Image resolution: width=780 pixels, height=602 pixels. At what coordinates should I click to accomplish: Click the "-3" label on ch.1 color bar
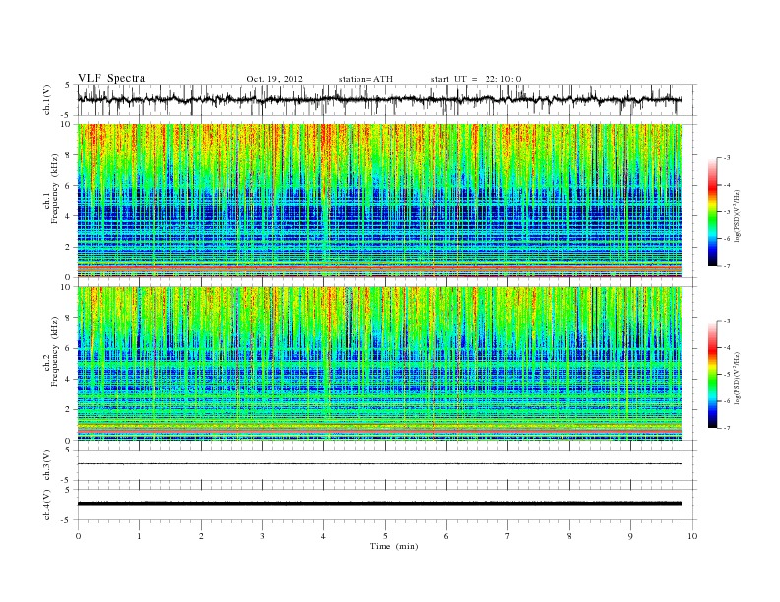[x=727, y=158]
